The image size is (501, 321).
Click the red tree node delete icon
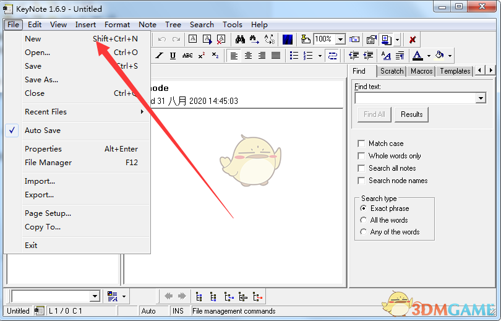257,297
